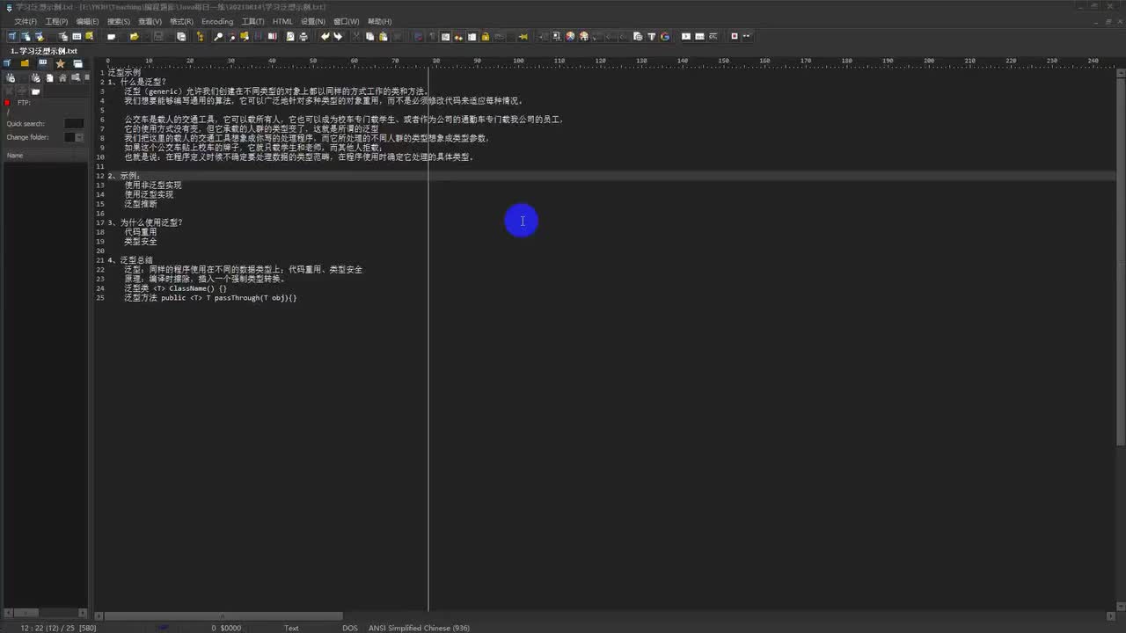This screenshot has height=633, width=1126.
Task: Click the white letter T toolbar icon
Action: (x=652, y=37)
